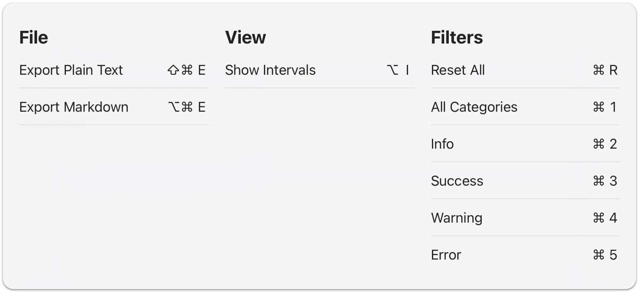Image resolution: width=639 pixels, height=292 pixels.
Task: Select Export Markdown
Action: pos(74,107)
